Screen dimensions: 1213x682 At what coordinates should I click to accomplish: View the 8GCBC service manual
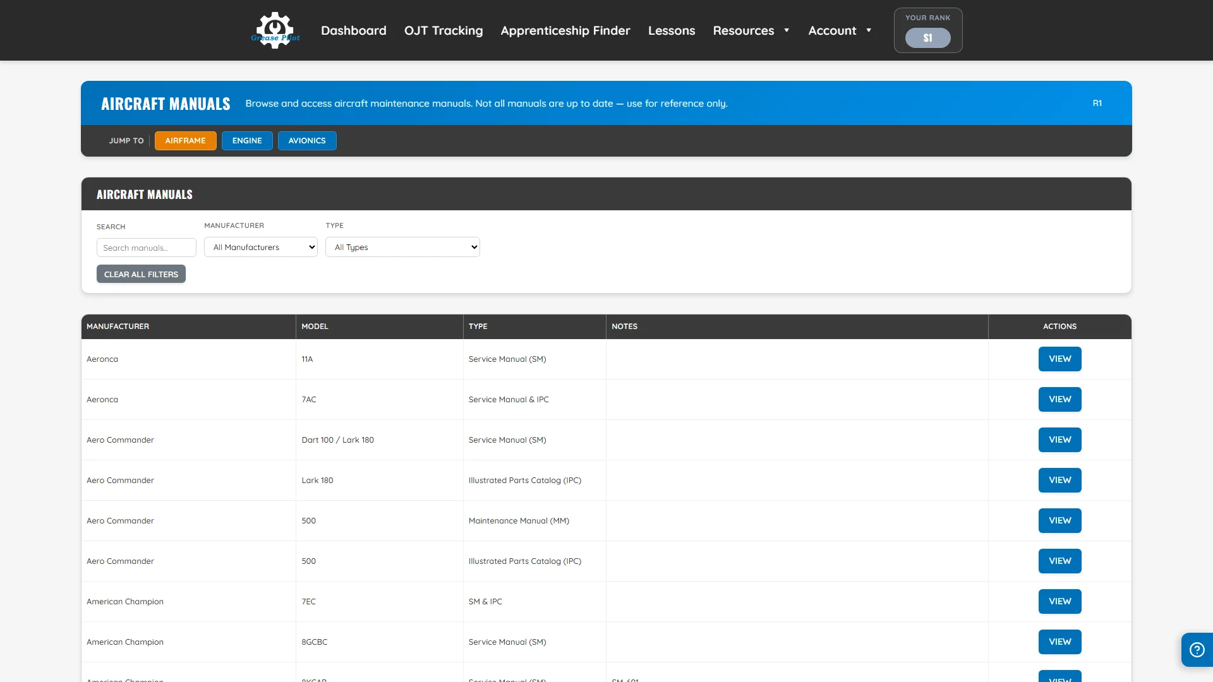[x=1060, y=642]
